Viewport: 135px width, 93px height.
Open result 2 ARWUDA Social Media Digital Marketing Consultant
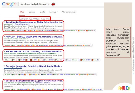35,37
